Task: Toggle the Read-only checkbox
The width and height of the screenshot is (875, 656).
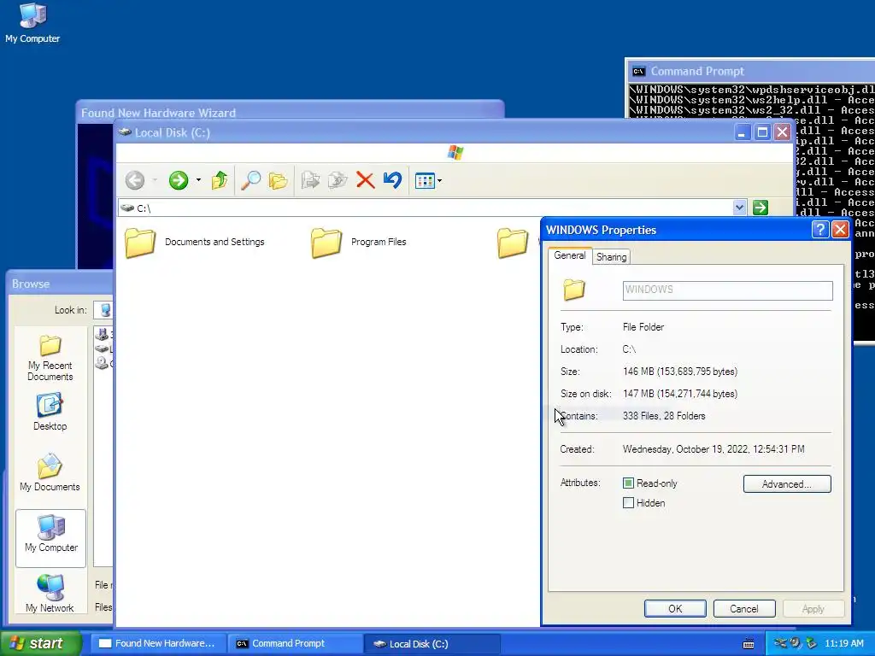Action: point(628,483)
